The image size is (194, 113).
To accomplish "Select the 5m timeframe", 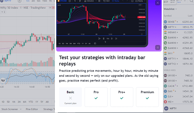I will (39, 1).
